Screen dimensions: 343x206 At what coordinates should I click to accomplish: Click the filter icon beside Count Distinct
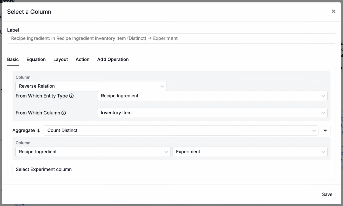tap(325, 130)
